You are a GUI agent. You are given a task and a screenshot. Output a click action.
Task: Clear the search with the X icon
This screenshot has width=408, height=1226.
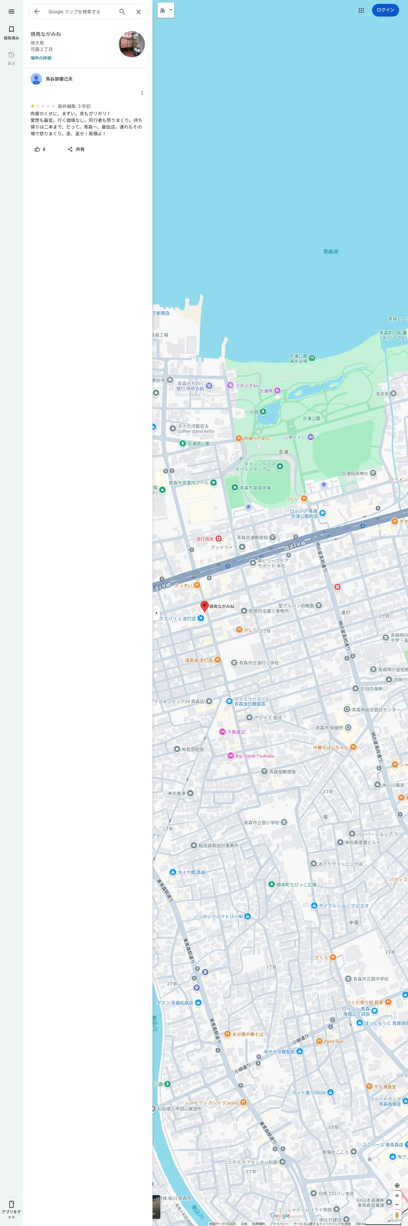point(138,11)
